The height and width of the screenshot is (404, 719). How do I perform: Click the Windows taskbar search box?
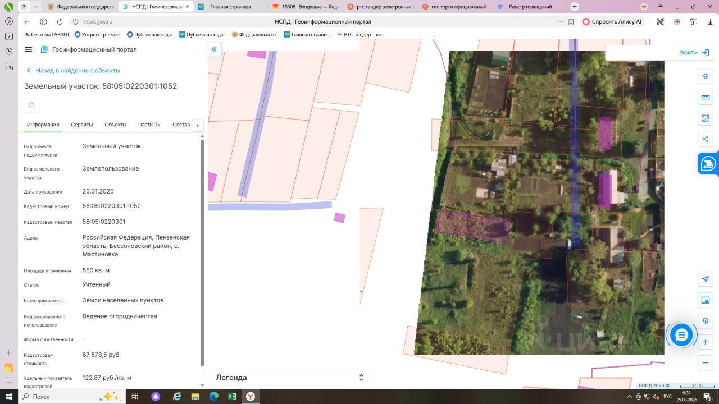71,397
